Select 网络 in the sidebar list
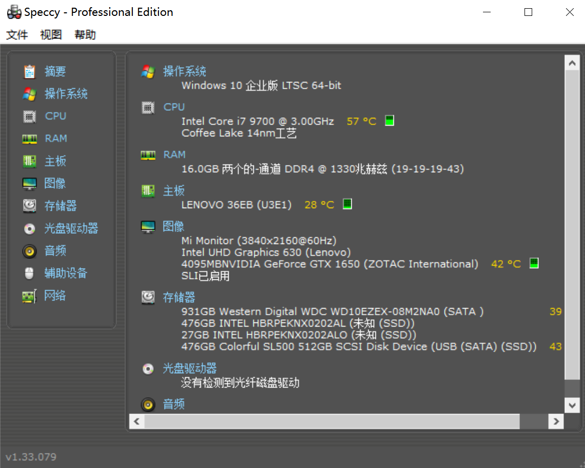This screenshot has width=585, height=468. click(x=55, y=296)
